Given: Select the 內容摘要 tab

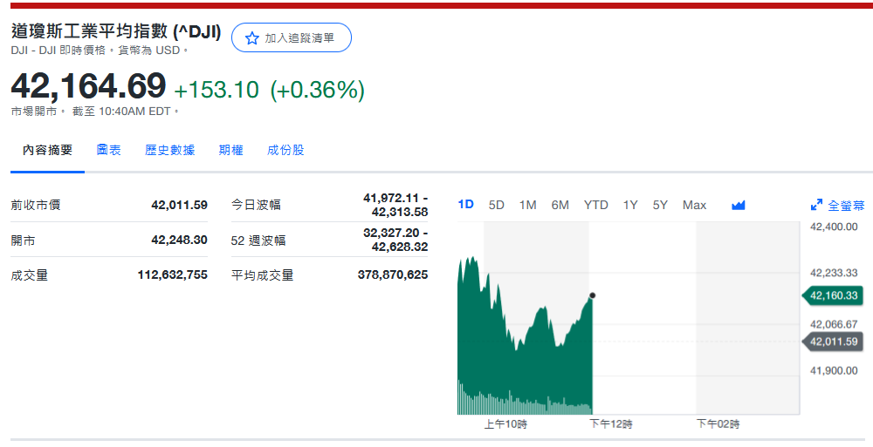Looking at the screenshot, I should (x=48, y=150).
